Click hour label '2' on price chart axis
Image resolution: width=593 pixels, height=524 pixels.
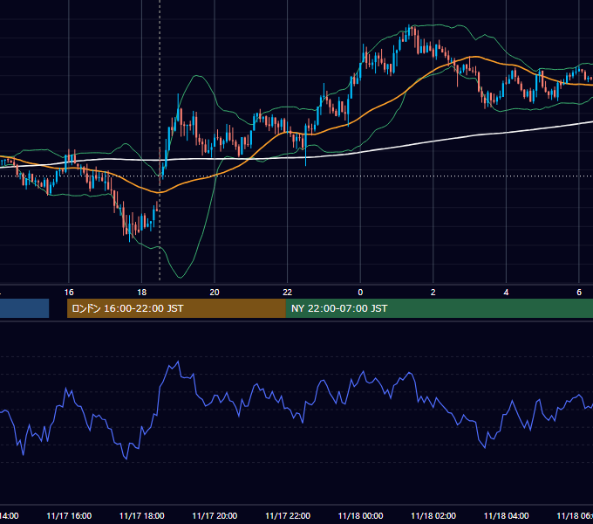coord(433,293)
